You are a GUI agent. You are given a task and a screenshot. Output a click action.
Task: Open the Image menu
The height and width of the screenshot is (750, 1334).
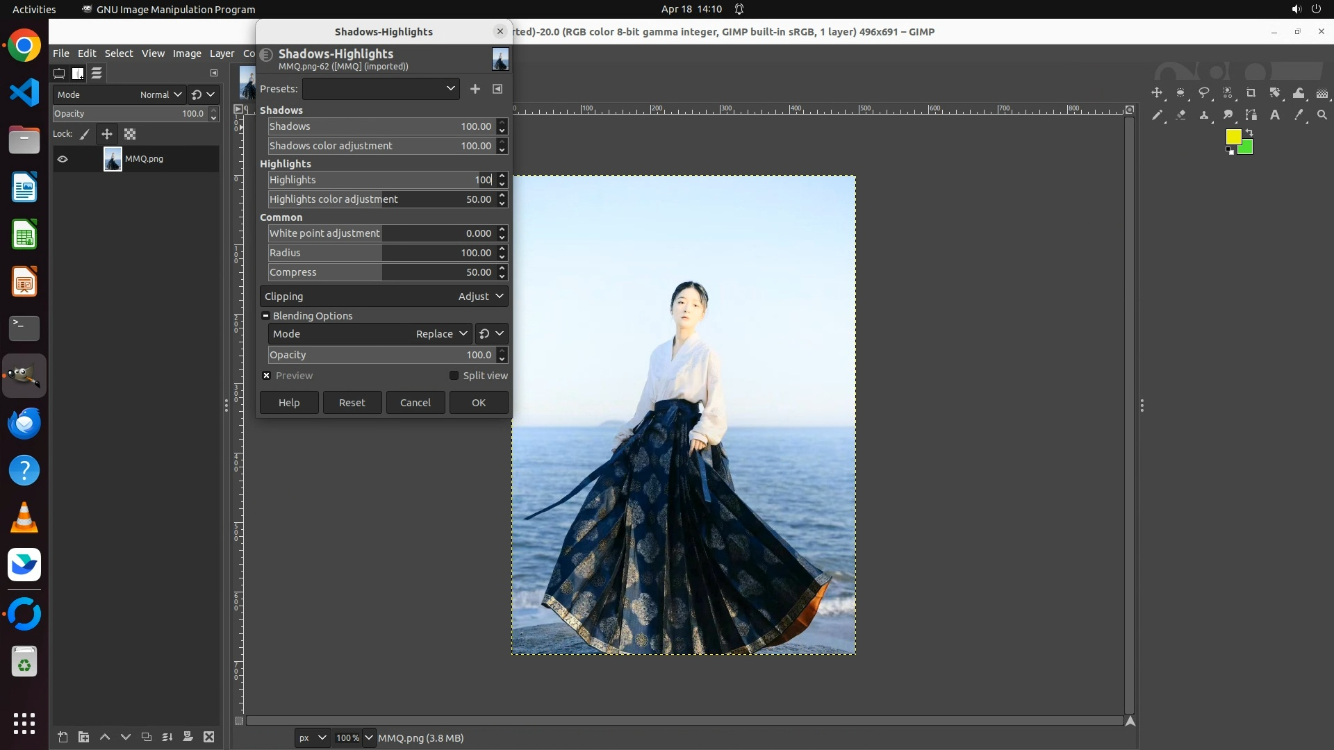[x=186, y=53]
